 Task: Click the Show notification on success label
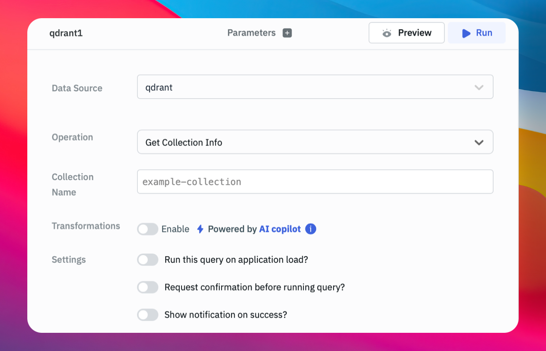coord(226,315)
